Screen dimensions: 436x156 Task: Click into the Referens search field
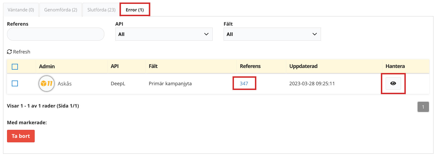(56, 34)
